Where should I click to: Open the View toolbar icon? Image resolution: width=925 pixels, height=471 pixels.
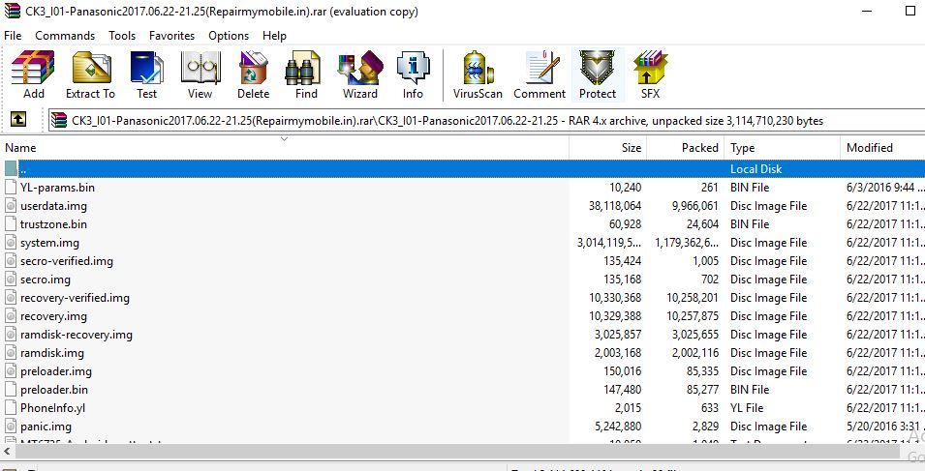pos(200,75)
